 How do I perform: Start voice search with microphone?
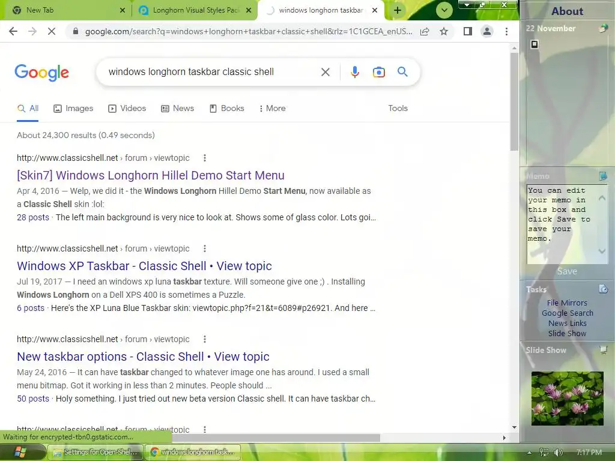coord(354,72)
